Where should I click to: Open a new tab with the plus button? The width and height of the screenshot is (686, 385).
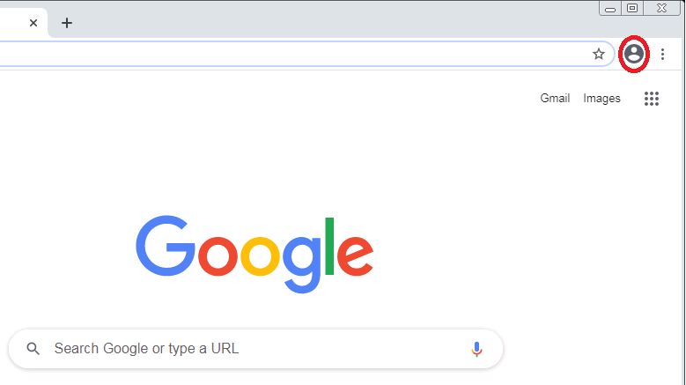[x=67, y=23]
